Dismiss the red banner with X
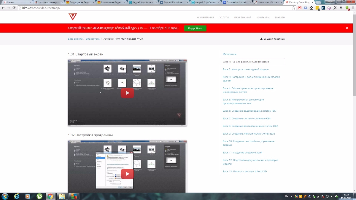The height and width of the screenshot is (200, 356). pos(347,28)
